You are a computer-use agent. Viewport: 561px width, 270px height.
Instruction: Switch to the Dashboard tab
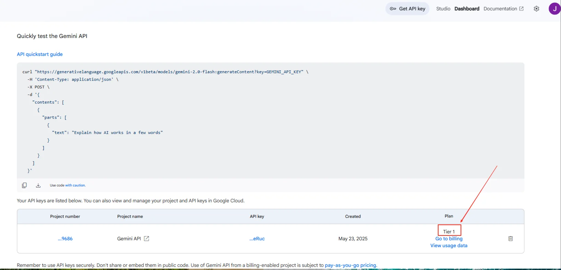(x=467, y=9)
